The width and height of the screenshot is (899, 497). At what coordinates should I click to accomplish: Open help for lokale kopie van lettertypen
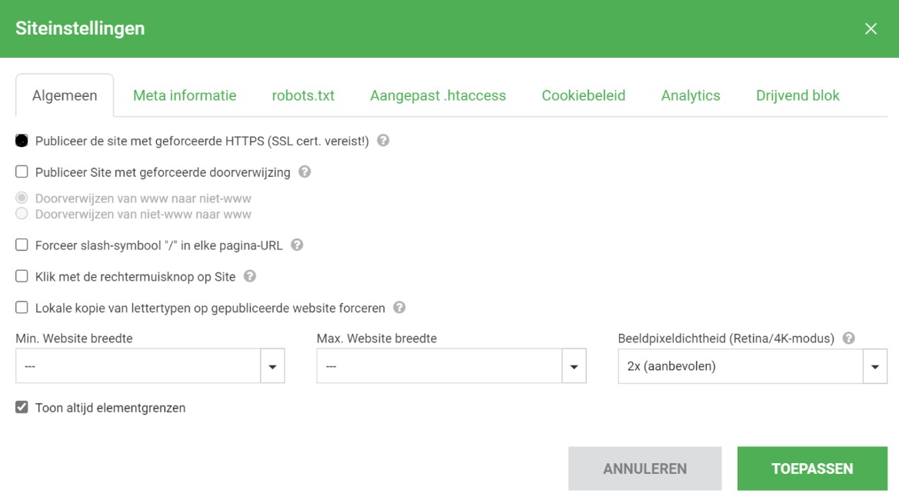(x=399, y=308)
